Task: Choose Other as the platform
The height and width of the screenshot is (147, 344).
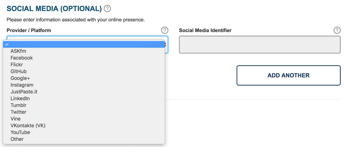Action: (84, 139)
